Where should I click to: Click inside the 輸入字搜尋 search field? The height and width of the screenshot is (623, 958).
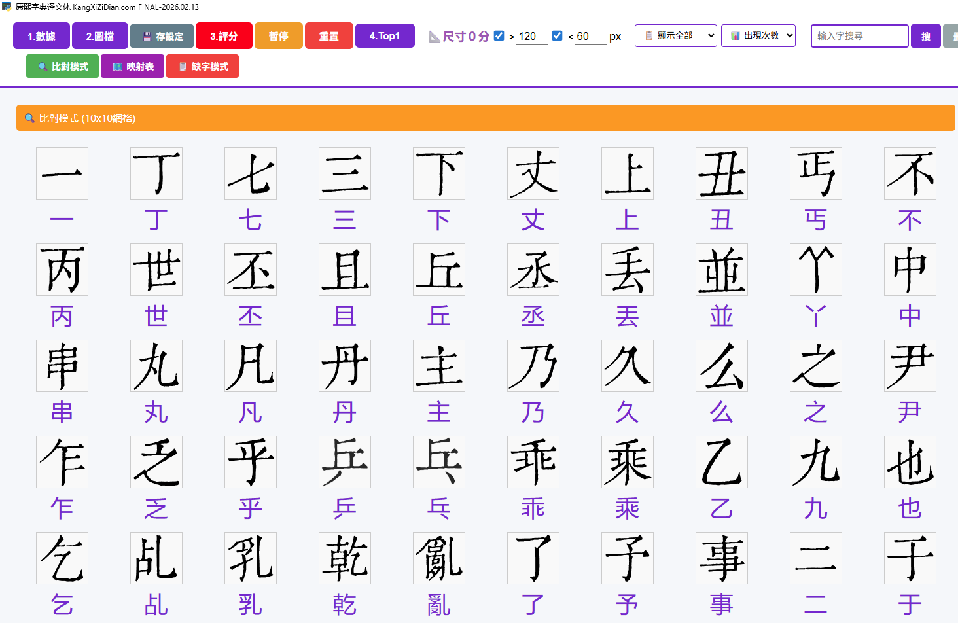point(859,36)
